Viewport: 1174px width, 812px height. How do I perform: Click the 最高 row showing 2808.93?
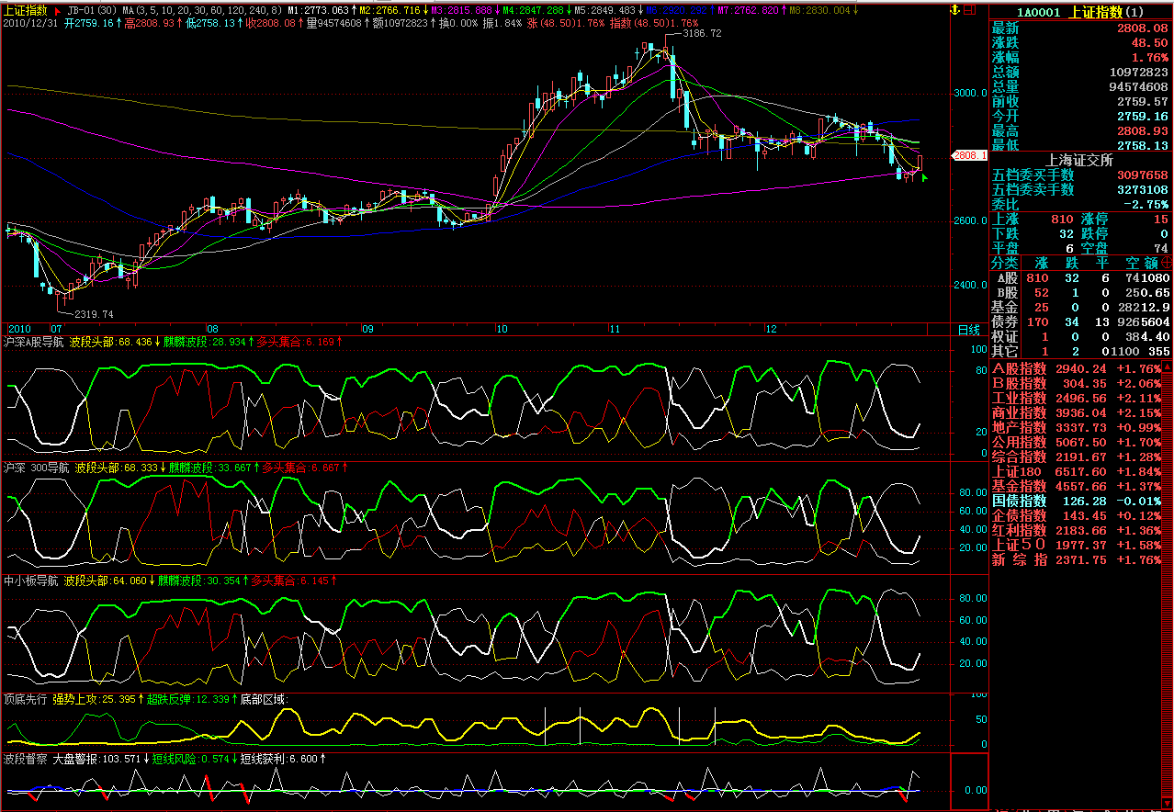(x=1081, y=131)
